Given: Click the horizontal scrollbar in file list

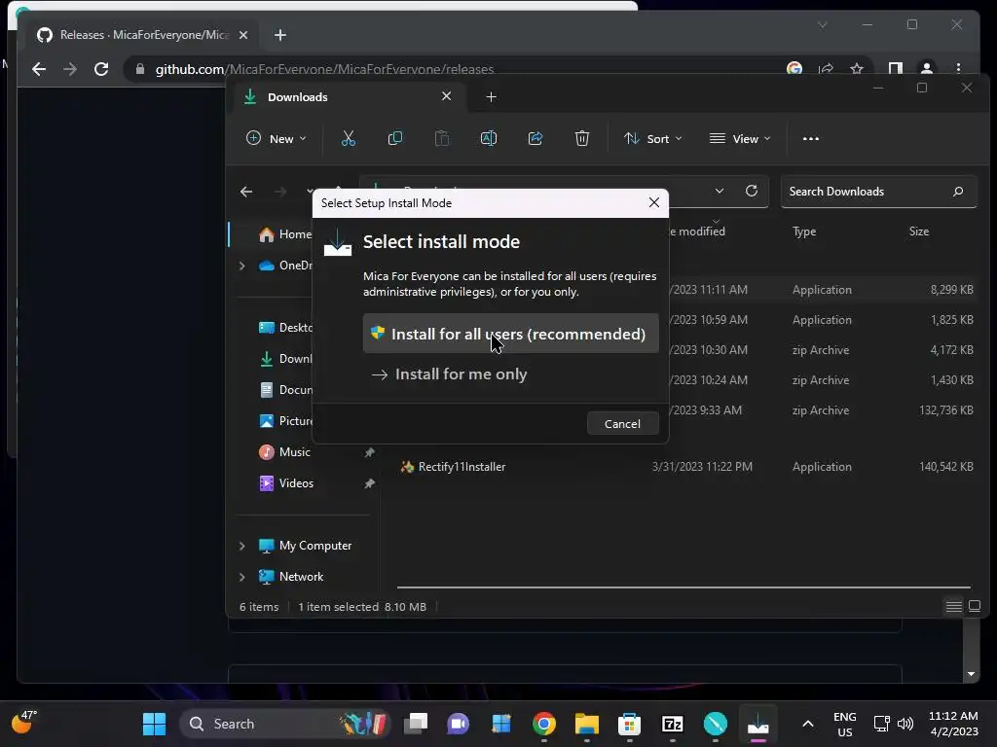Looking at the screenshot, I should [683, 587].
